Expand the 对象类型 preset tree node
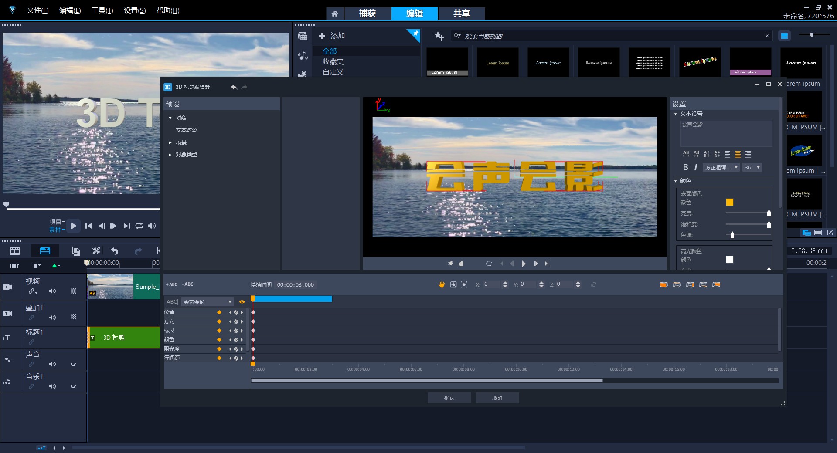 click(170, 155)
